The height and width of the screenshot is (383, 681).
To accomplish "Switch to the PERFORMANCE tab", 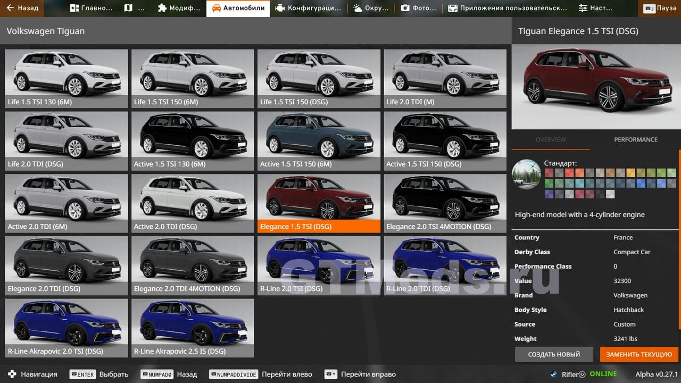I will coord(636,139).
